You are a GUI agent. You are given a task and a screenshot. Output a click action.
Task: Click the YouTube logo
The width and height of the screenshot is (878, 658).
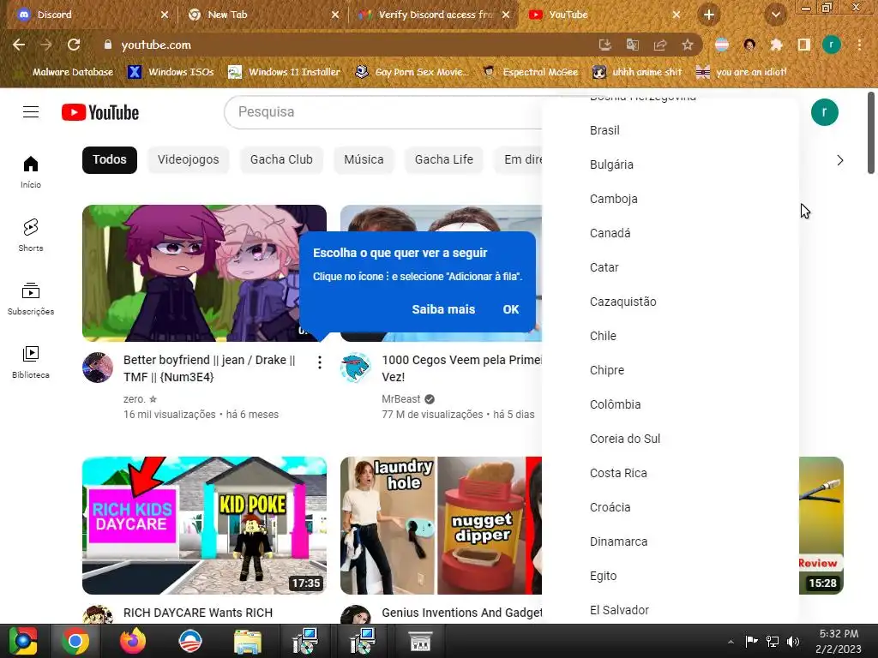click(100, 112)
